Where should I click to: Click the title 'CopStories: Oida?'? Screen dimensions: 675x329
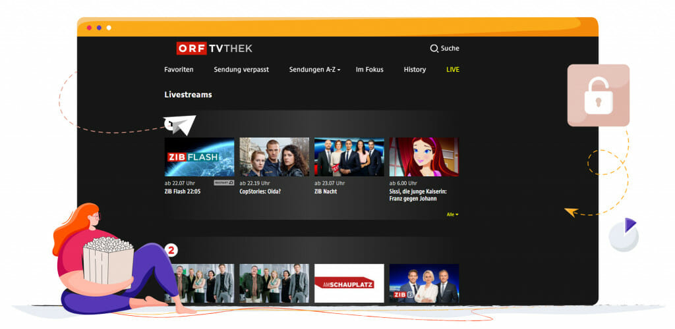260,191
